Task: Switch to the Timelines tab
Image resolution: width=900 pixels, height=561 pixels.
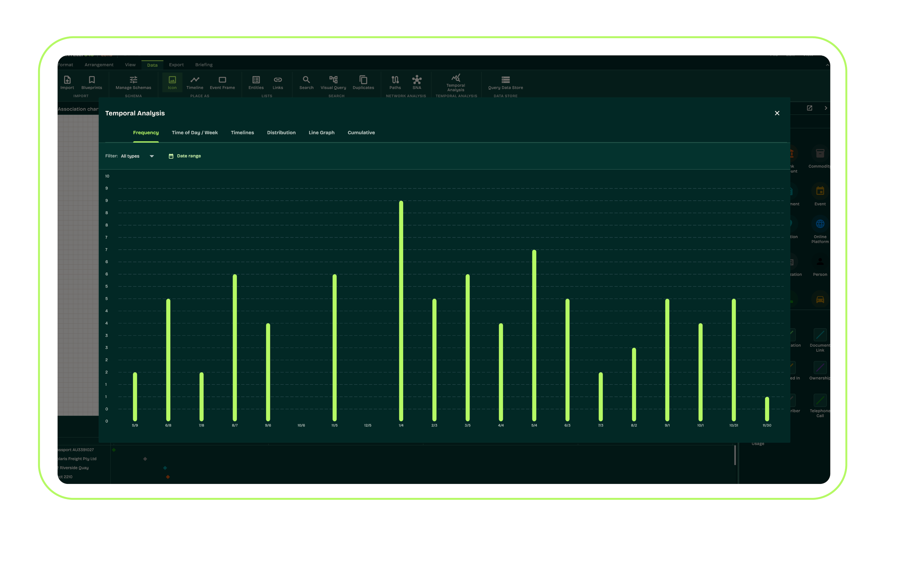Action: tap(242, 133)
